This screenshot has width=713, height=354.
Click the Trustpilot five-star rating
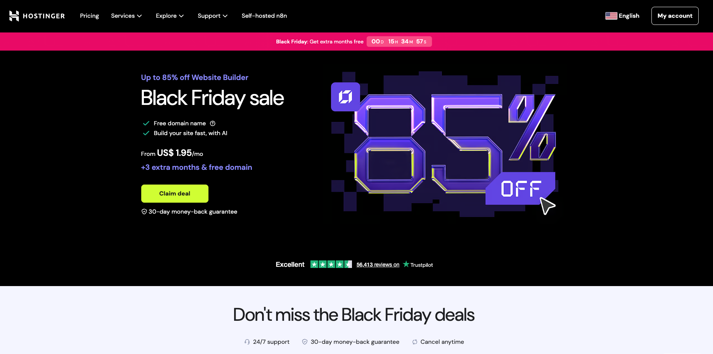coord(331,265)
